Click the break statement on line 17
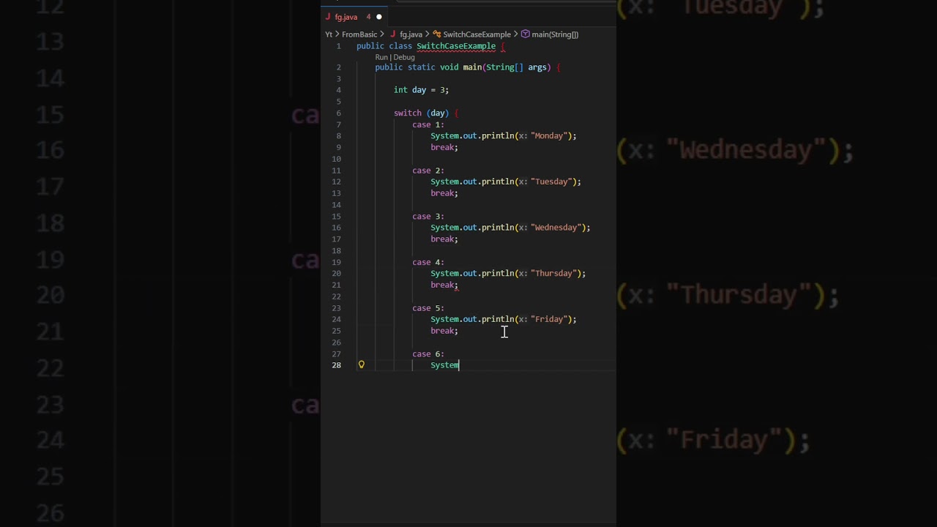Viewport: 937px width, 527px height. pyautogui.click(x=444, y=239)
